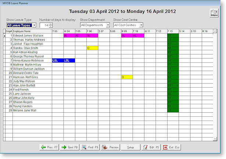The image size is (226, 159).
Task: Click the Edit : F5 button
Action: pos(151,147)
